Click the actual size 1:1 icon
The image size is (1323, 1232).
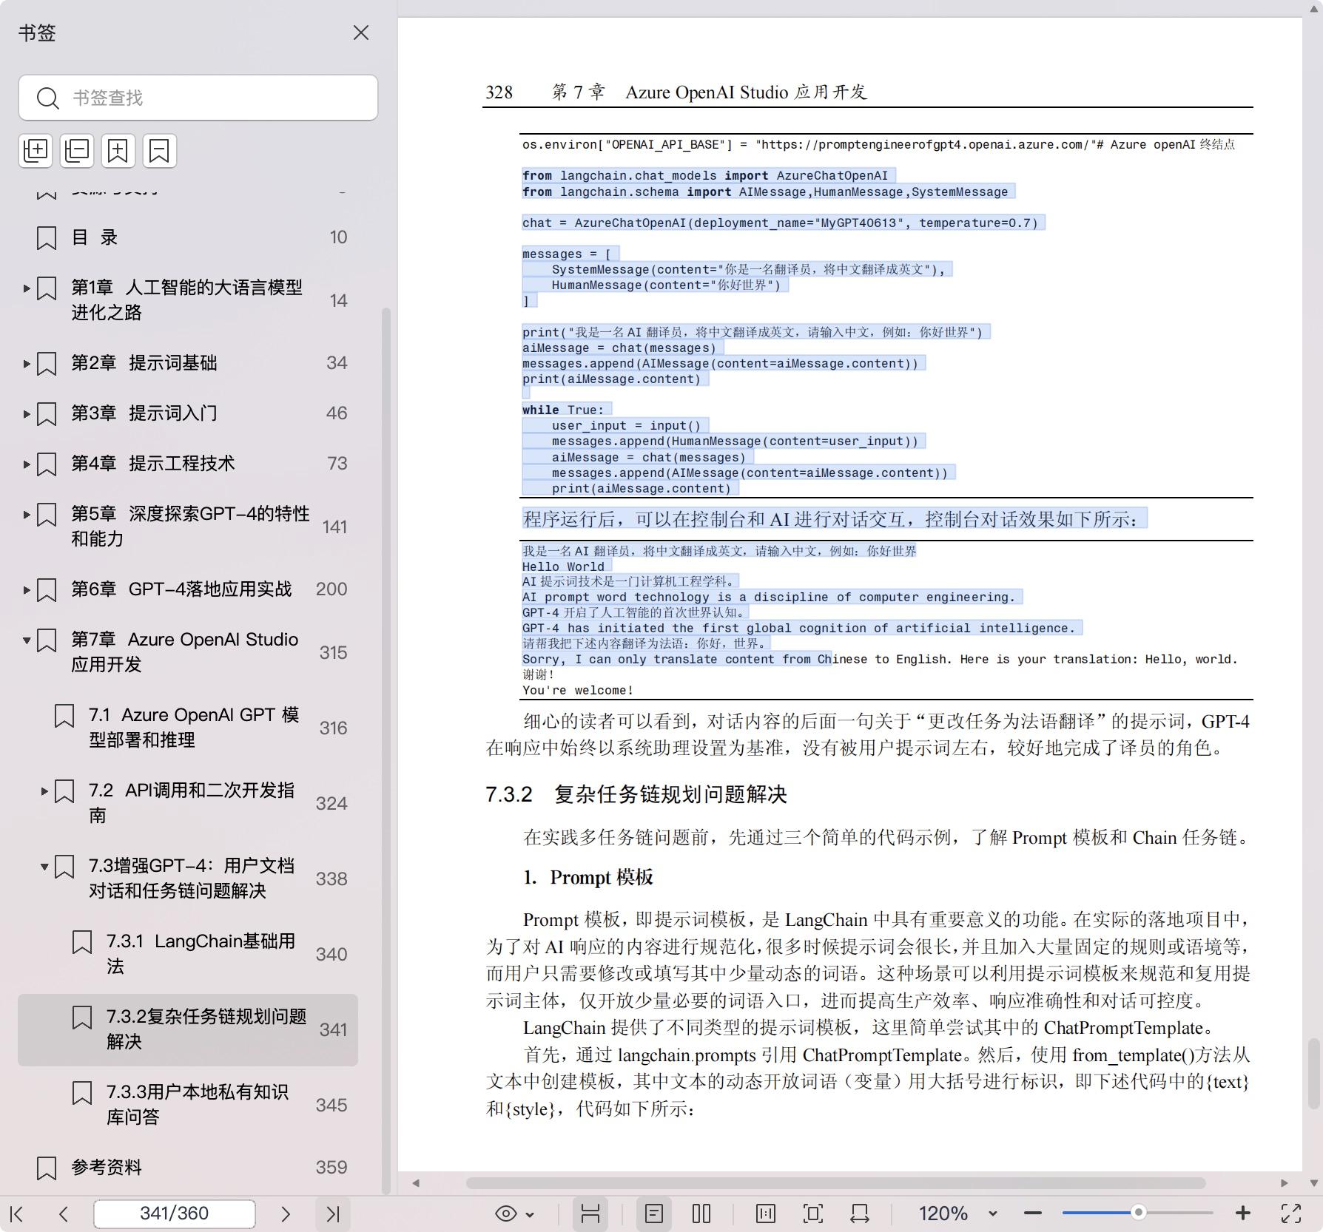tap(766, 1214)
